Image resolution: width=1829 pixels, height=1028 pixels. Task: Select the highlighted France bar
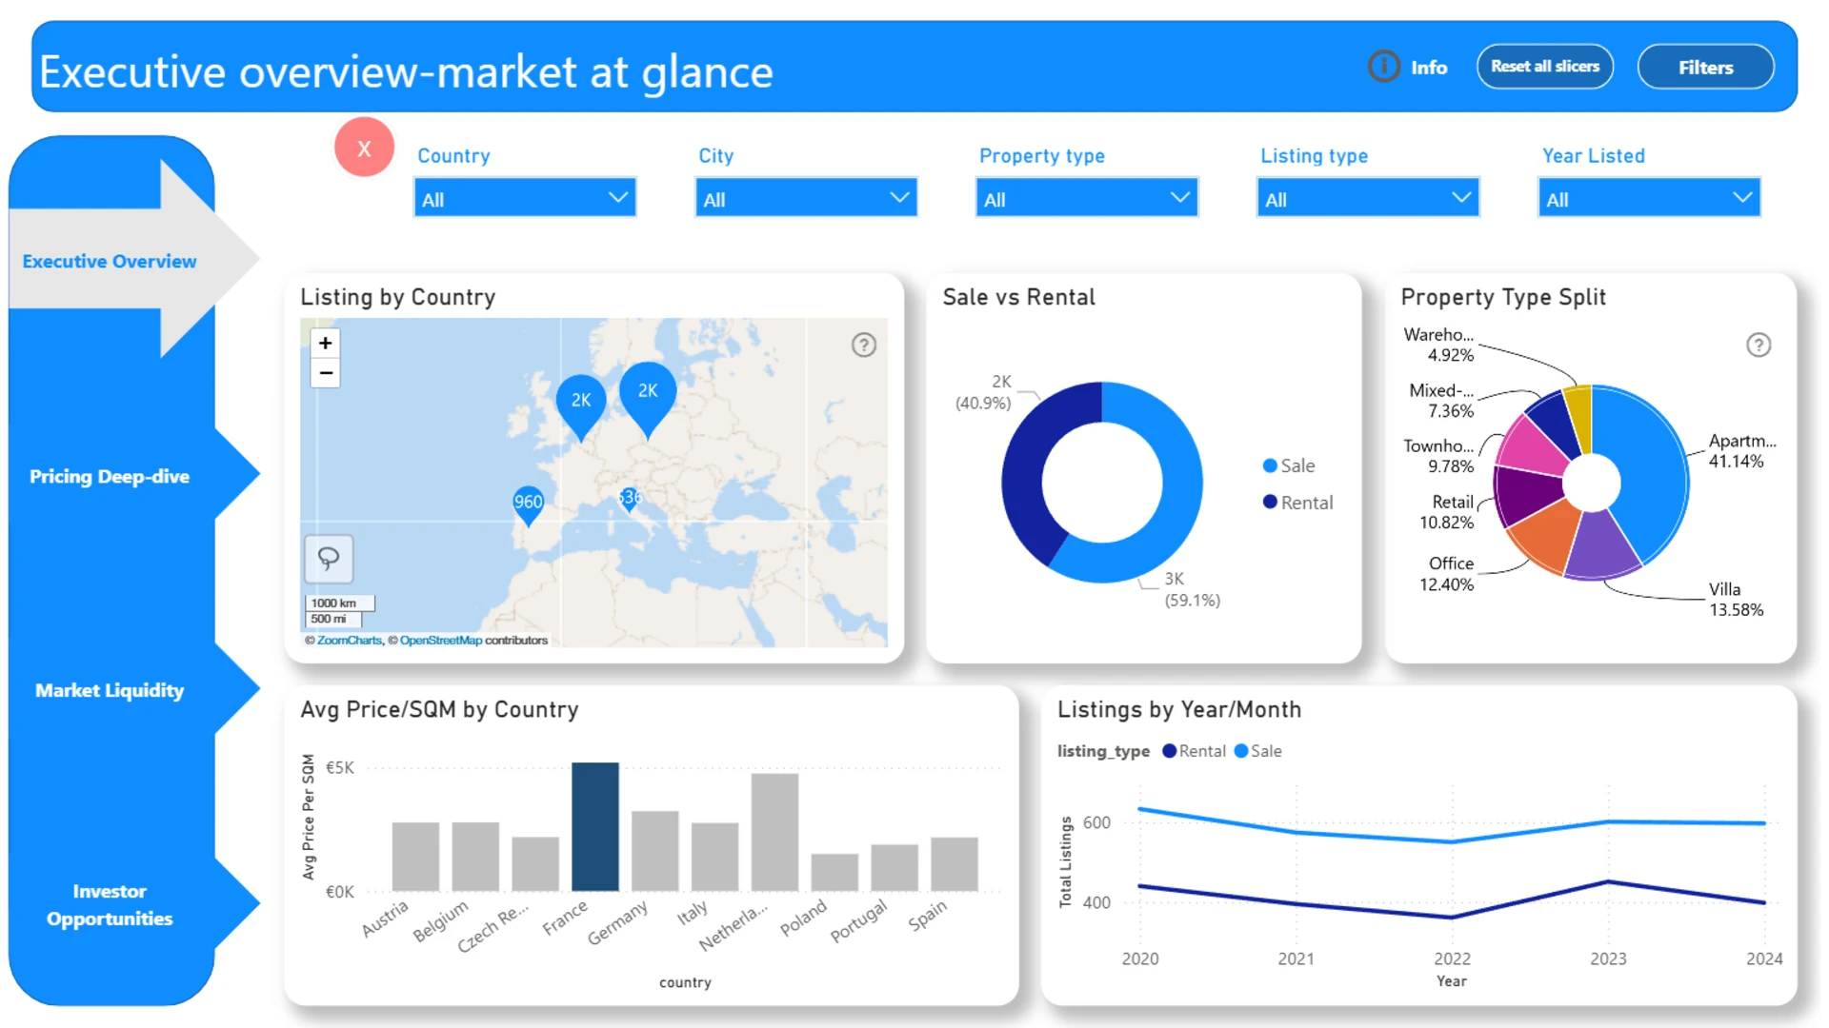(x=594, y=826)
